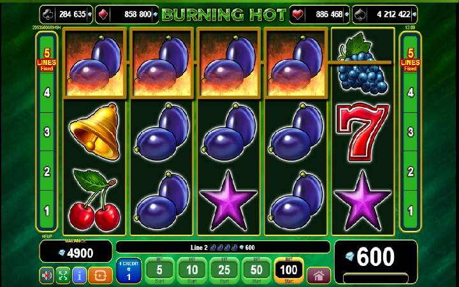The height and width of the screenshot is (287, 459).
Task: Choose the Bet 50 start button
Action: [x=256, y=270]
